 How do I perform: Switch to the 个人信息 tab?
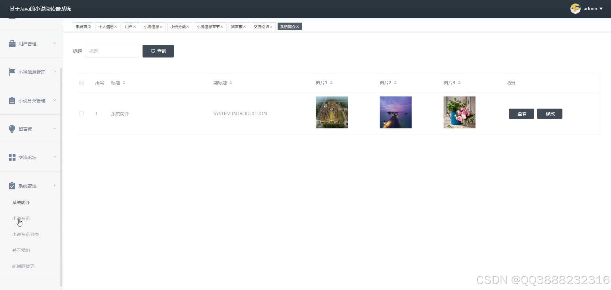click(106, 27)
